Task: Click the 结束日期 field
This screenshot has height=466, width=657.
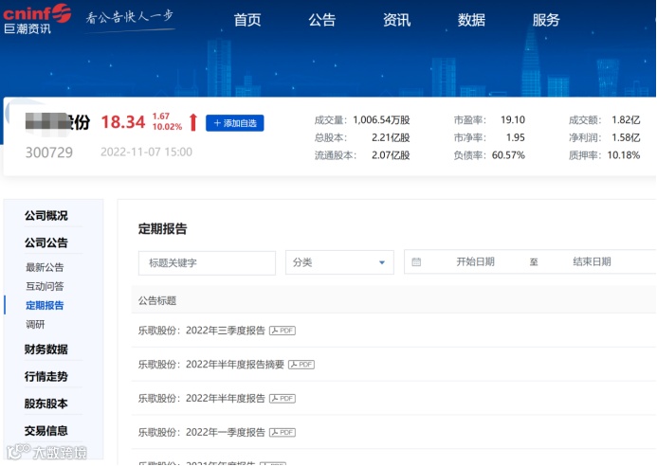Action: (x=592, y=262)
